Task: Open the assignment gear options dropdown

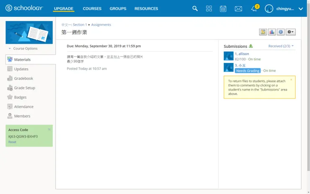Action: pos(290,32)
